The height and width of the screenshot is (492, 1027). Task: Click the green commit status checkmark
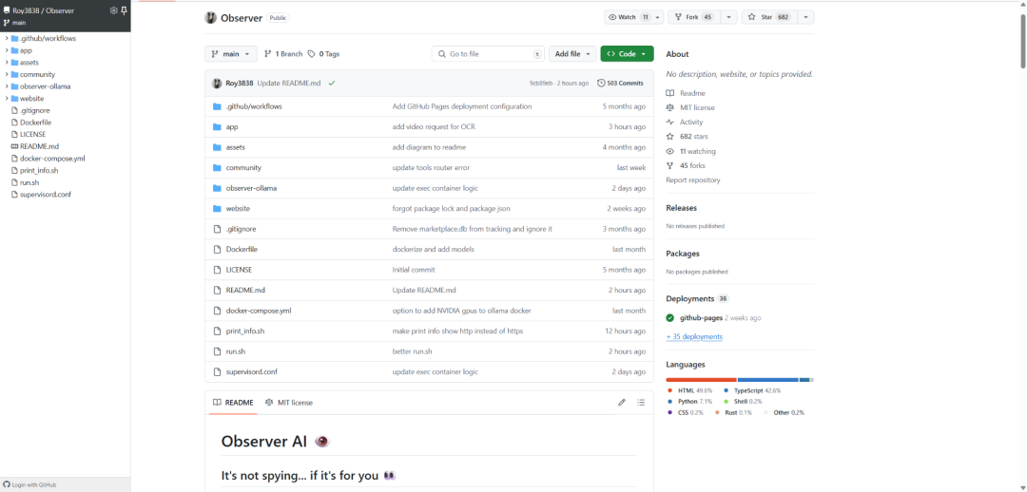tap(332, 83)
